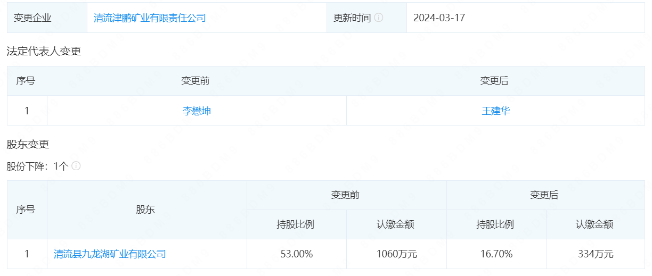Click 认缴金额 header above 1060万元

tap(395, 224)
